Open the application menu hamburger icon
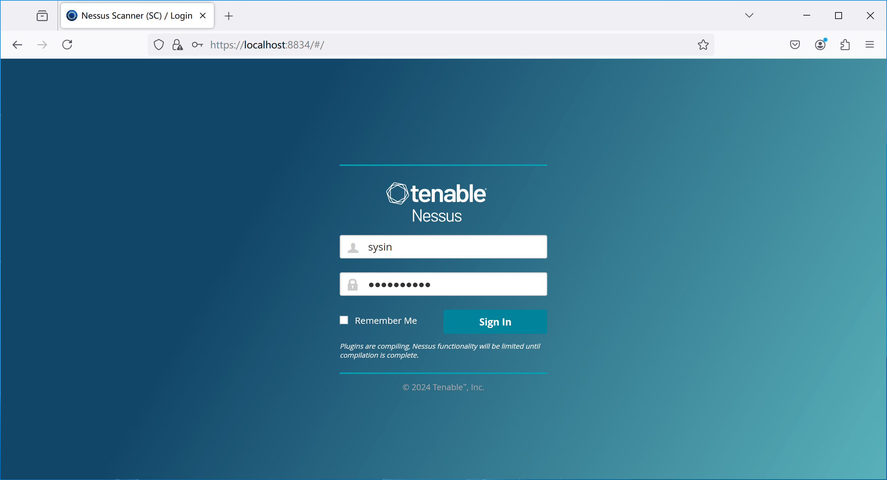The image size is (887, 480). pyautogui.click(x=870, y=45)
